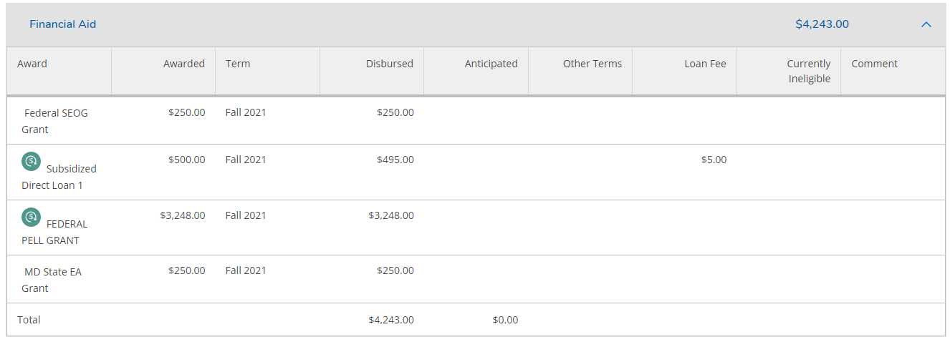
Task: Click the Federal Pell Grant refund icon
Action: click(x=31, y=217)
